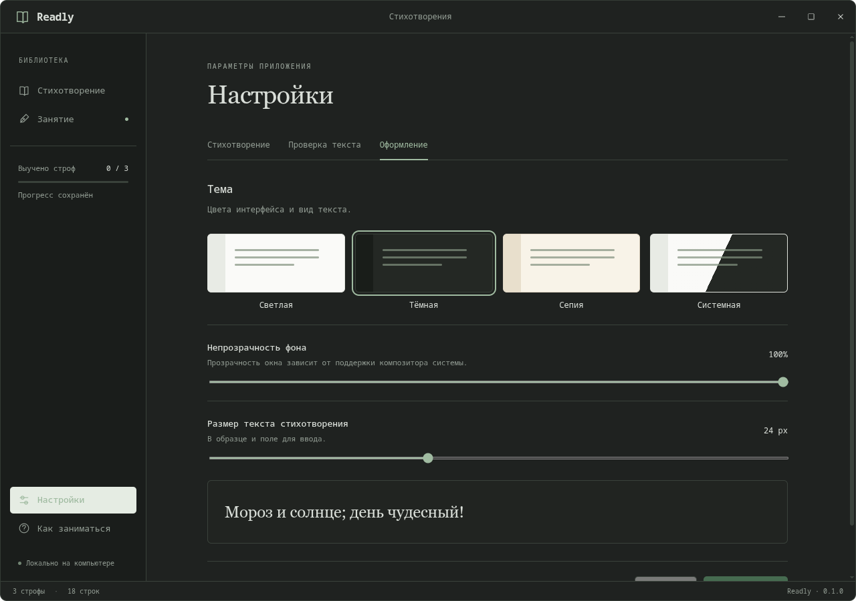Close the Readly window
The image size is (856, 601).
tap(841, 17)
